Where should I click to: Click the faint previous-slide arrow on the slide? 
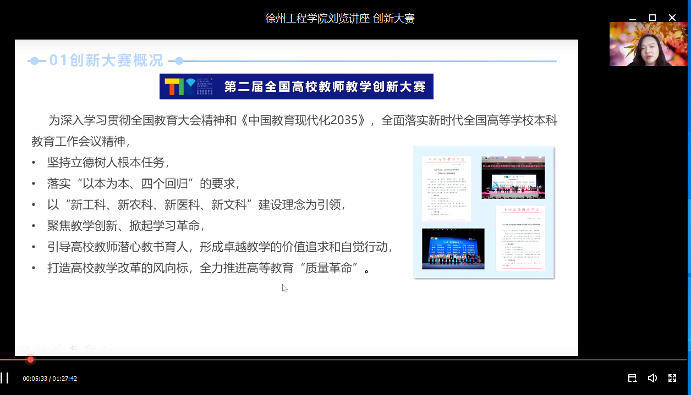[23, 347]
